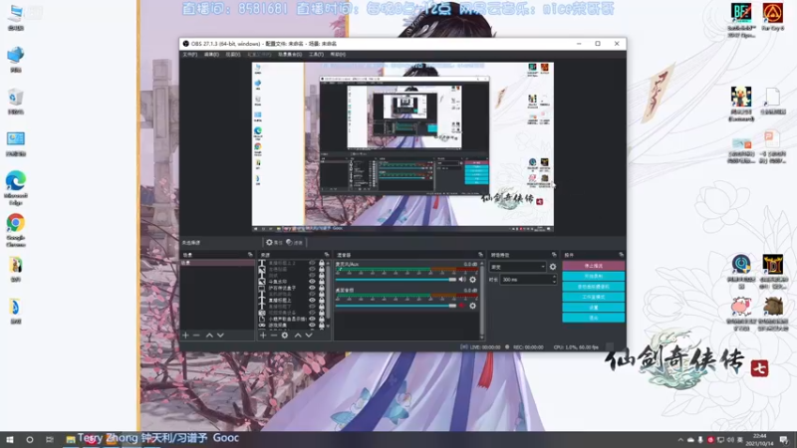797x448 pixels.
Task: Toggle visibility eye for 游戏采集 source
Action: pos(312,326)
